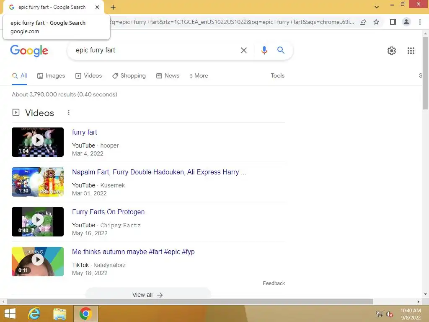Screen dimensions: 429x322
Task: Toggle Chrome side panel icon
Action: 393,22
